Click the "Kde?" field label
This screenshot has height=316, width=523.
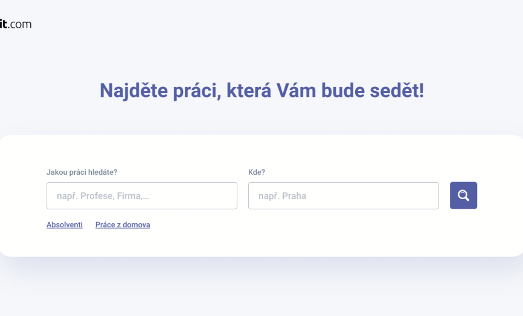click(x=257, y=172)
